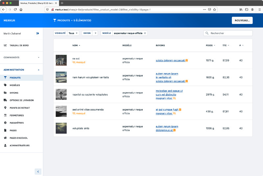Sort the list by Nom column
Image resolution: width=263 pixels, height=176 pixels.
click(76, 45)
